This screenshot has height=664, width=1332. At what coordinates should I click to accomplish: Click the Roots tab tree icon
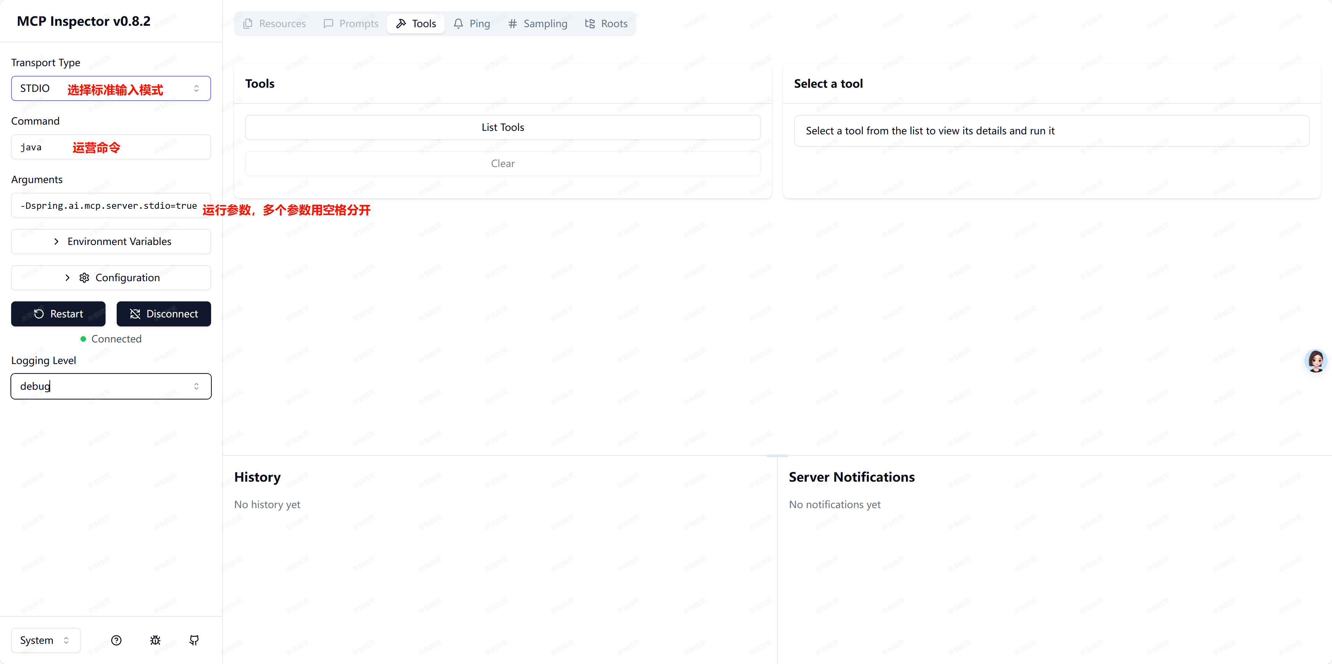coord(589,24)
